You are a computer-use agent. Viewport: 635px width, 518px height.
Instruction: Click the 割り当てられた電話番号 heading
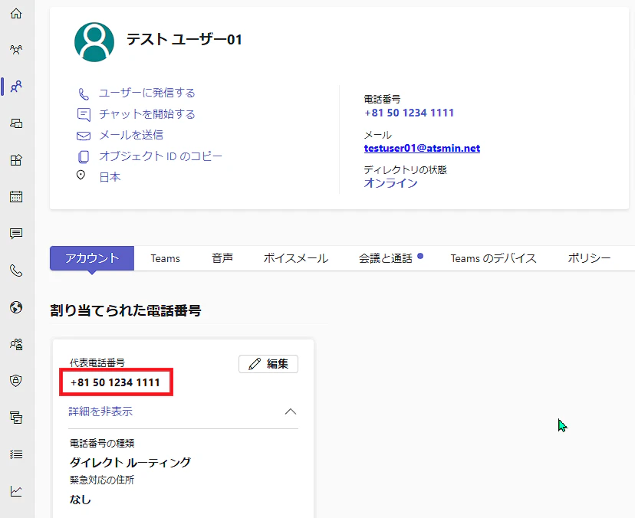click(126, 310)
